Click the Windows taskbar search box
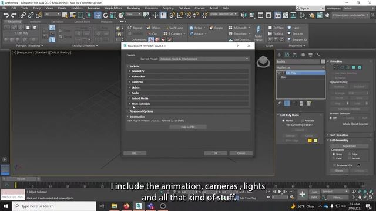Screen dimensions: 376x211 click(53, 206)
